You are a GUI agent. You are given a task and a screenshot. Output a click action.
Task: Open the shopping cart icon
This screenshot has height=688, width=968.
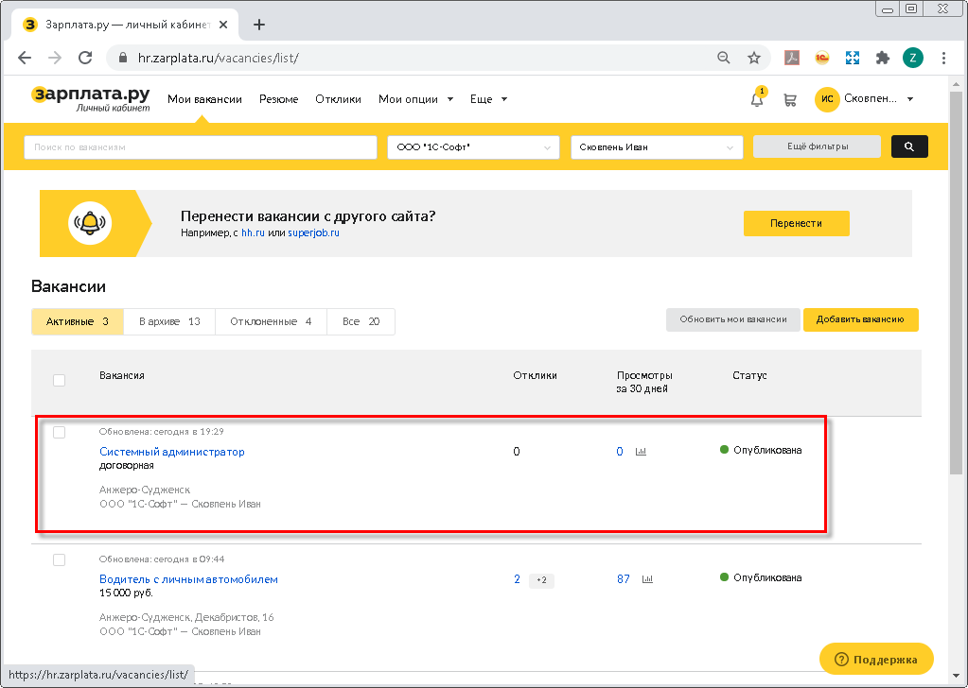[x=789, y=99]
